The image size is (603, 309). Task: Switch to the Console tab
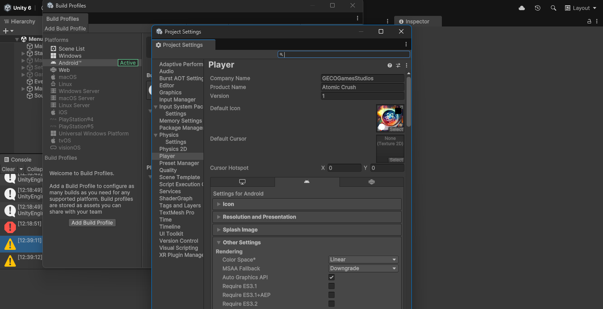point(18,159)
